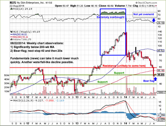Image resolution: width=166 pixels, height=126 pixels.
Task: Click the Bear-flag; next stop 40 line
Action: (x=36, y=51)
